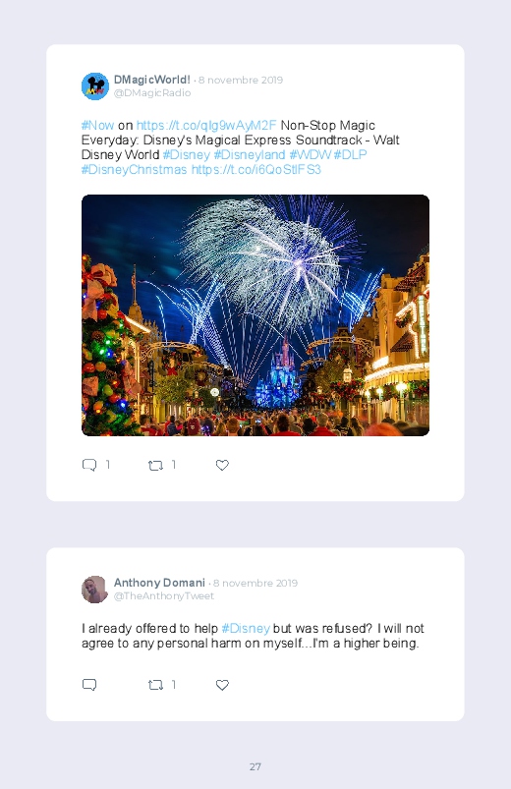Click the reply icon on Anthony Domani tweet
This screenshot has height=789, width=511.
(89, 685)
